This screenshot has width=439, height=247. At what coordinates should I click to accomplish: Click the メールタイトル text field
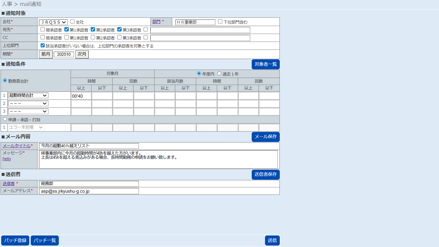[x=89, y=146]
